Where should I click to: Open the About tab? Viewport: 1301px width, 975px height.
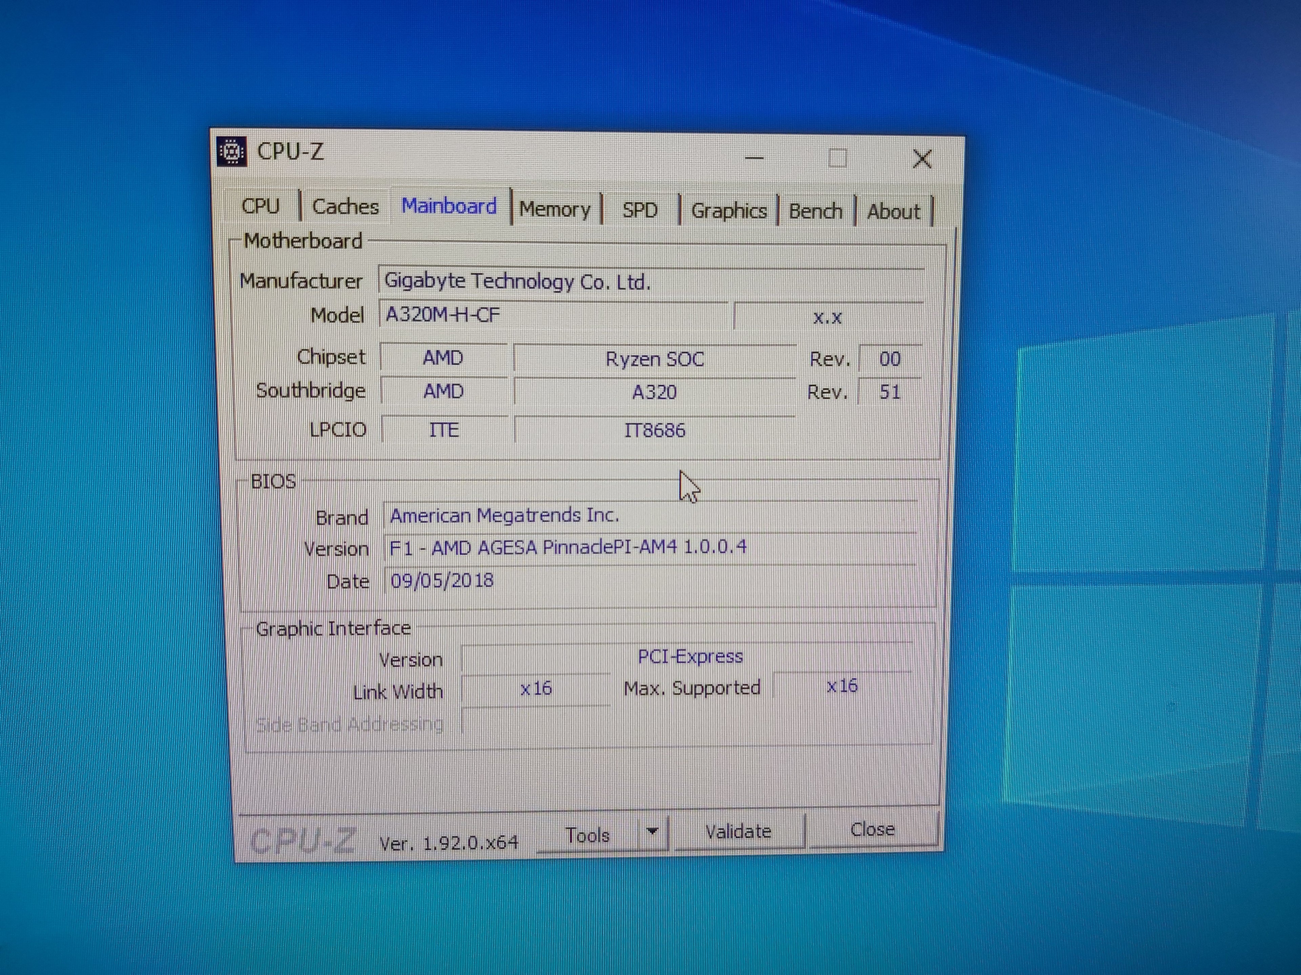point(893,212)
